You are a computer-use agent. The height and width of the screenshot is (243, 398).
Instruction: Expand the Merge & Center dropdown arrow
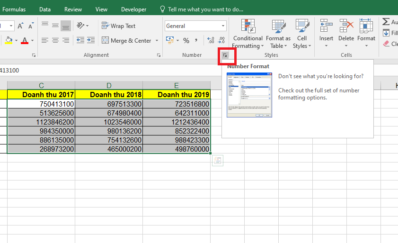click(157, 41)
